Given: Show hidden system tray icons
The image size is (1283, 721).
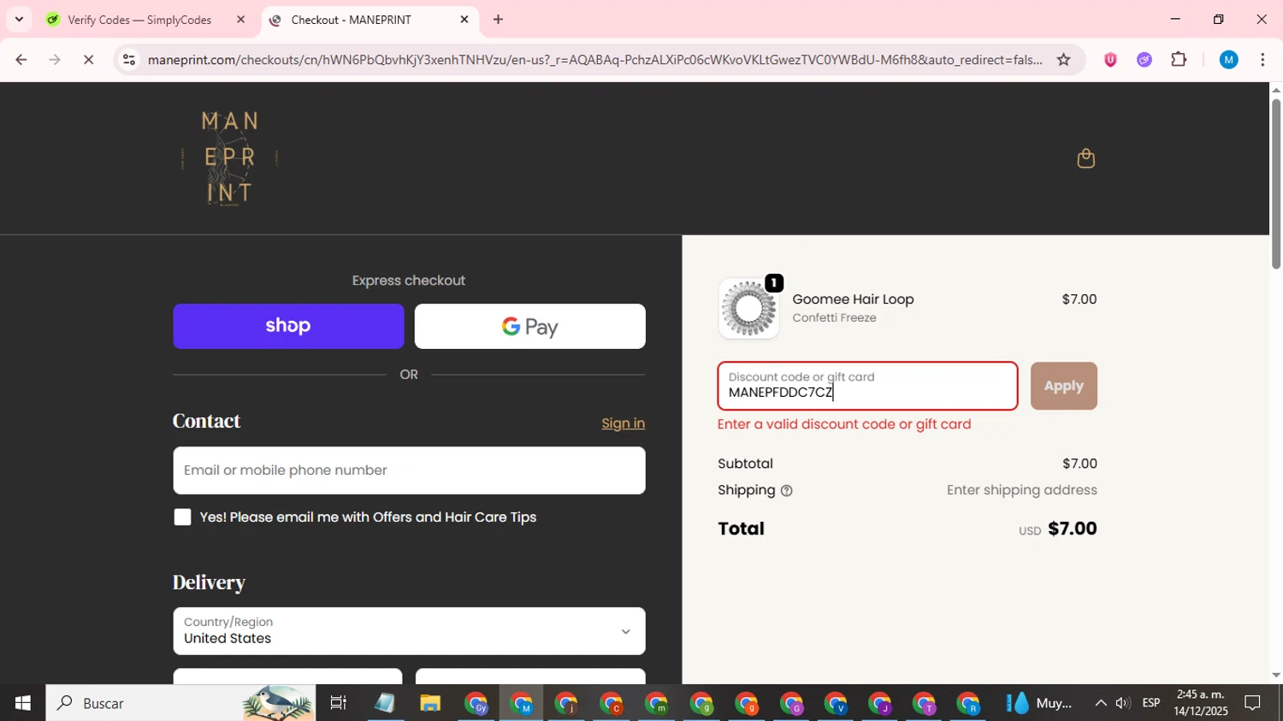Looking at the screenshot, I should [1100, 703].
